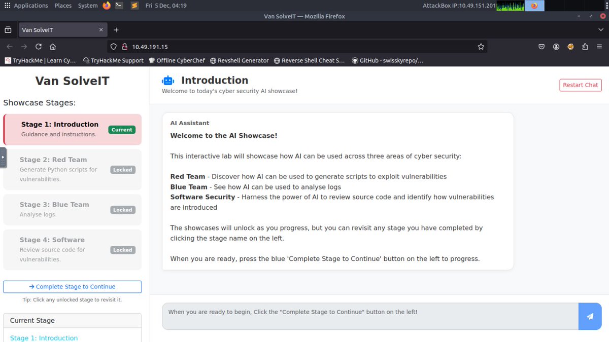This screenshot has height=342, width=609.
Task: Click the FoxyProxy extension icon
Action: click(x=570, y=47)
